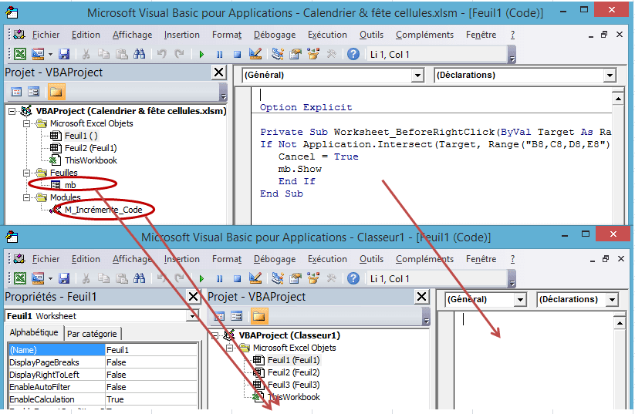Switch to the Par catégorie tab
This screenshot has width=635, height=414.
tap(91, 334)
